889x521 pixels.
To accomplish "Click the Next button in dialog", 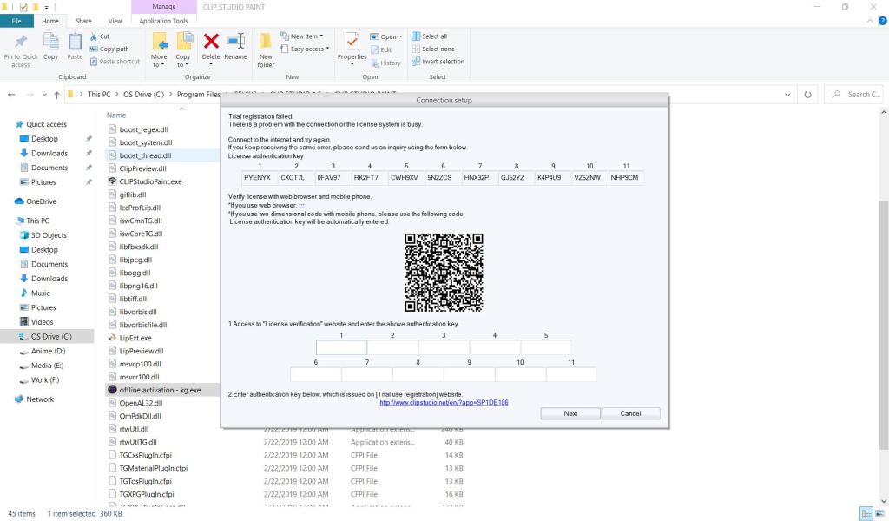I will [x=570, y=413].
